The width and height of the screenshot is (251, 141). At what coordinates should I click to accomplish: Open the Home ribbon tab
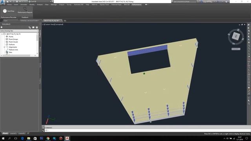click(9, 5)
